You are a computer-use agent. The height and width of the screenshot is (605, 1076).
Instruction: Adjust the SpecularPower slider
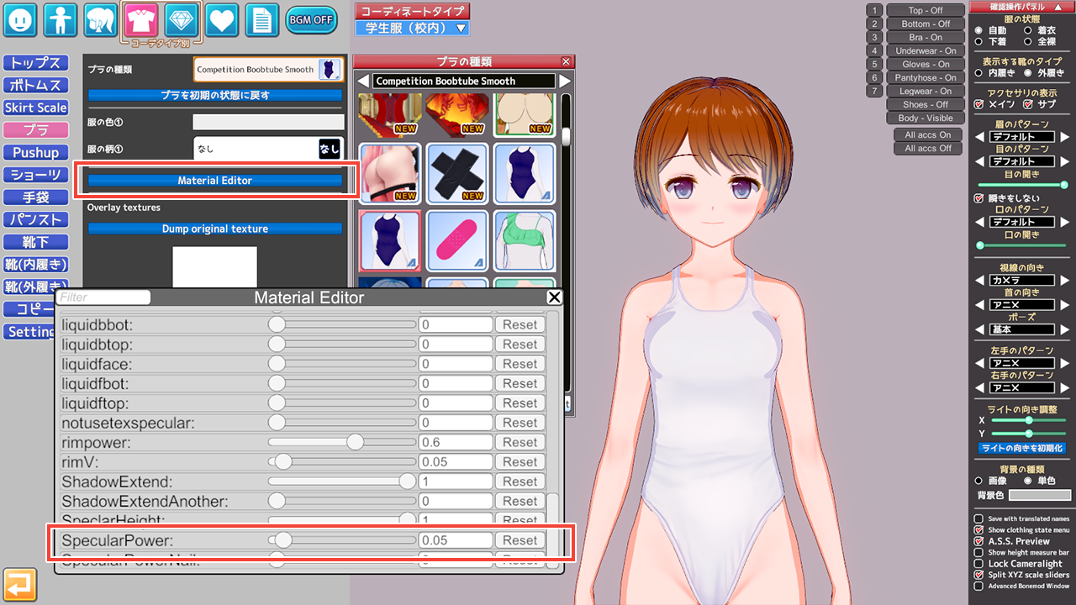point(341,540)
